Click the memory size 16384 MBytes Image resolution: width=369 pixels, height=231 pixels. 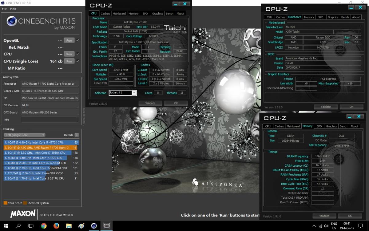coord(291,141)
